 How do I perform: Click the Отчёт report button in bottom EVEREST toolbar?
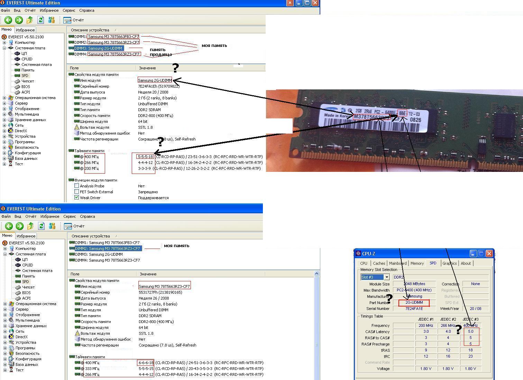(74, 226)
